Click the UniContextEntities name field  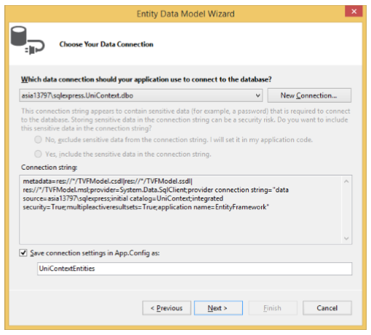click(x=194, y=269)
